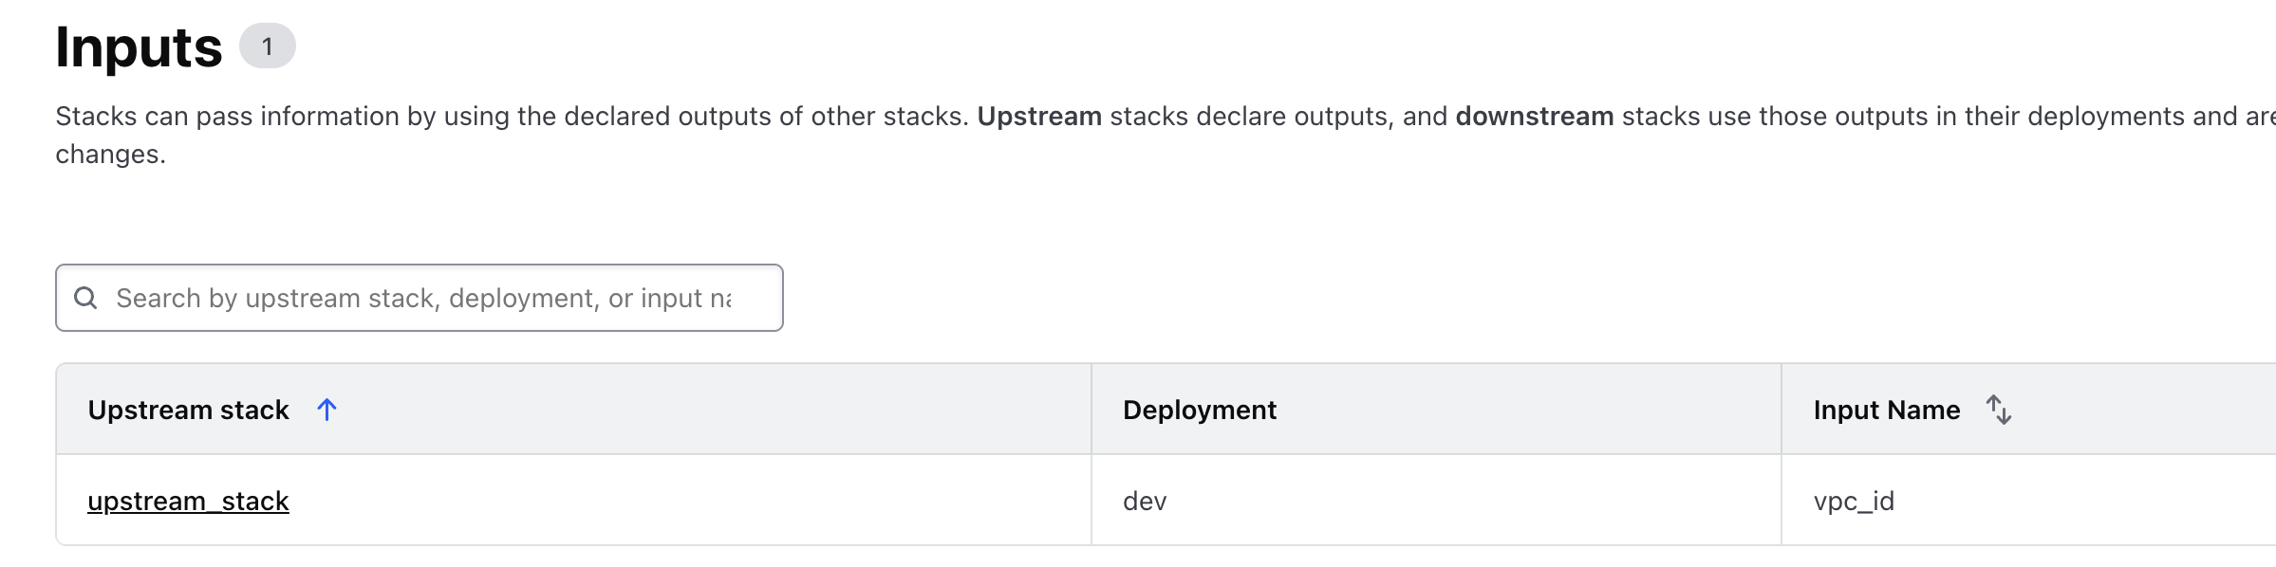Viewport: 2276px width, 567px height.
Task: Toggle the Upstream stack ascending sort arrow
Action: pyautogui.click(x=326, y=410)
